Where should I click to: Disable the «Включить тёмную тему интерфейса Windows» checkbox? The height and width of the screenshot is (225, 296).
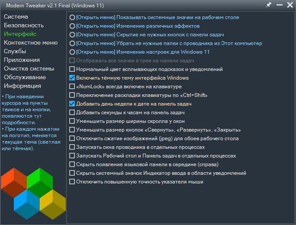click(x=72, y=78)
